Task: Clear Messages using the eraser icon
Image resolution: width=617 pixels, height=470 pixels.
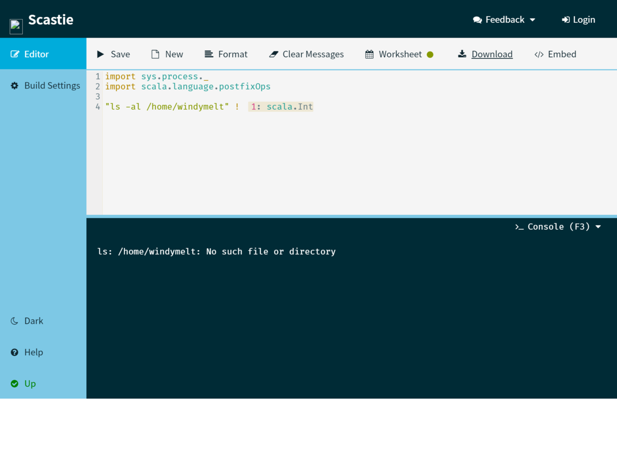Action: coord(273,54)
